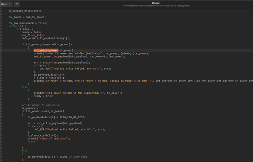Place cursor on leds_update(tx_payload.data[1]) line
This screenshot has height=162, width=253.
(x=46, y=38)
